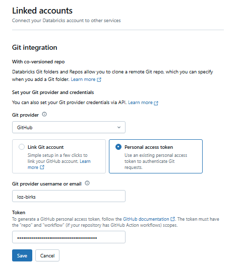Screen dimensions: 244x275
Task: Click info icon beside username or email label
Action: pyautogui.click(x=87, y=183)
